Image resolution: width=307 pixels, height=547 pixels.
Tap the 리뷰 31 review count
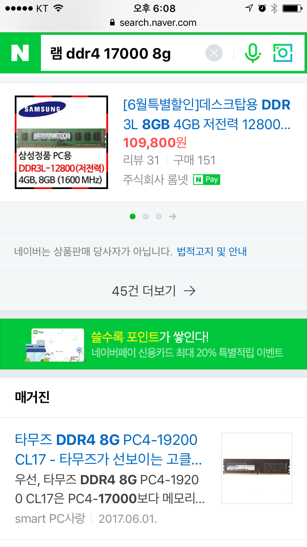141,160
